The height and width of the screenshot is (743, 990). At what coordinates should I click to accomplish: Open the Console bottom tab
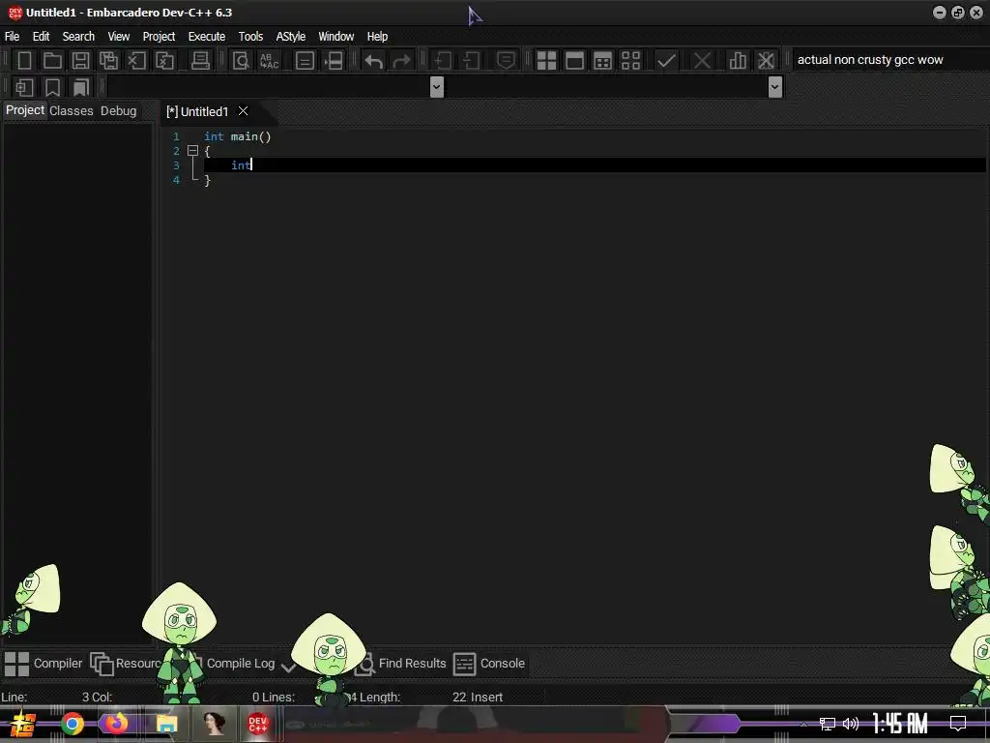click(x=489, y=664)
